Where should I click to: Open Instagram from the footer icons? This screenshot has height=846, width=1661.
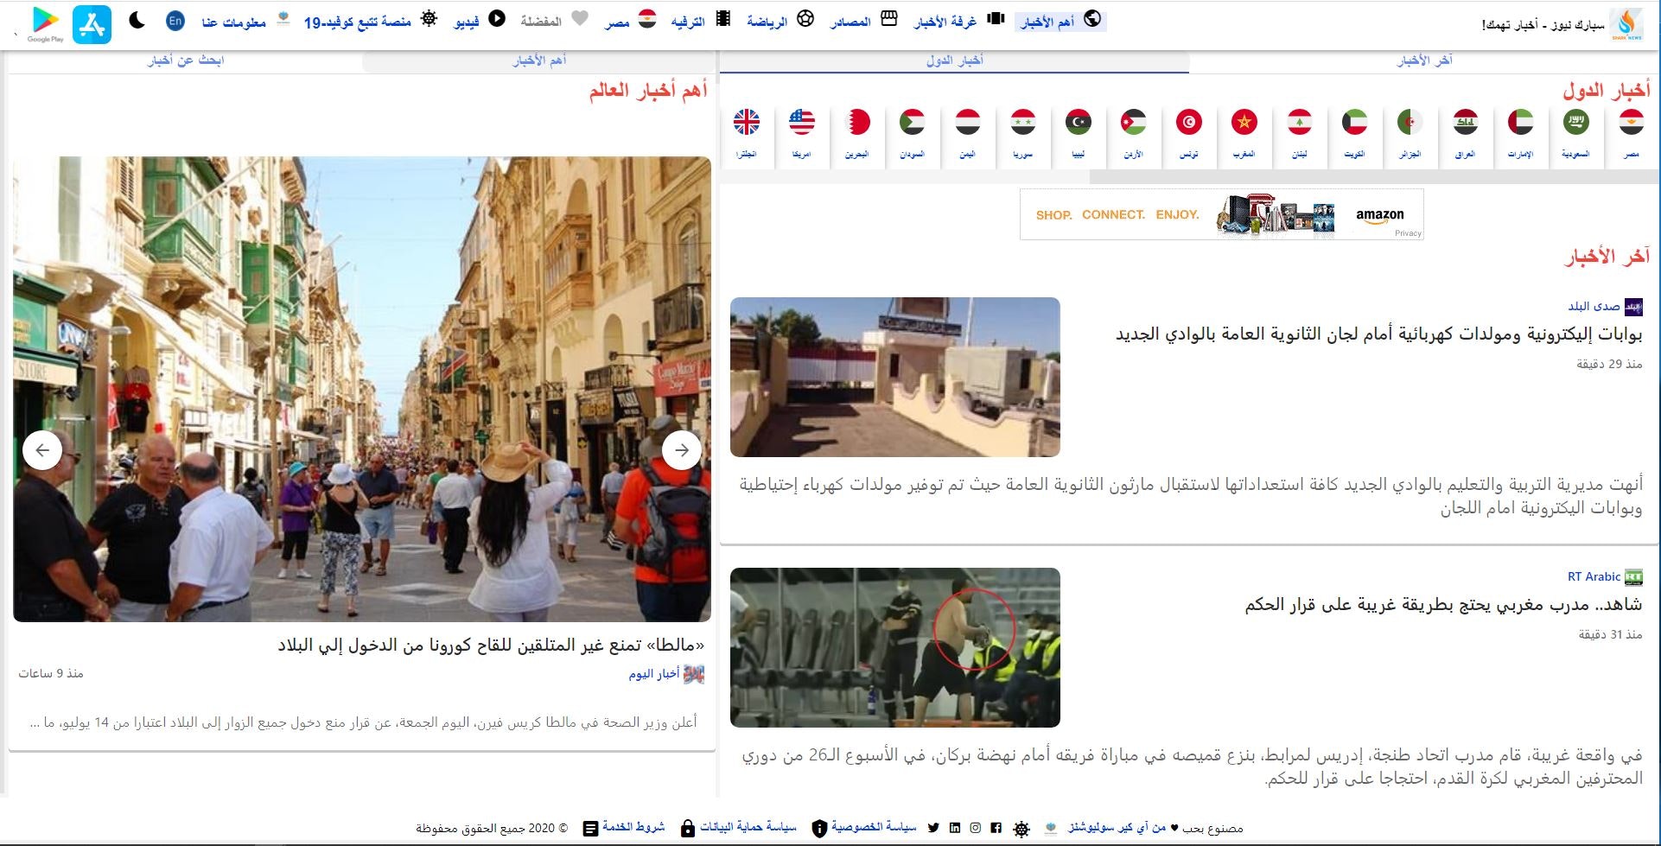[976, 827]
